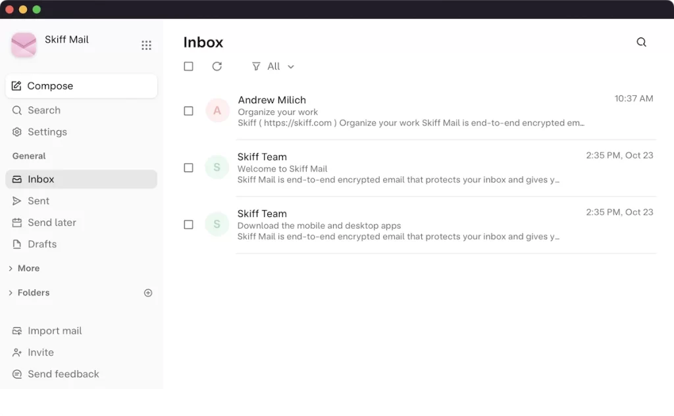Open the apps grid icon beside Skiff Mail
The width and height of the screenshot is (674, 416).
(x=146, y=45)
